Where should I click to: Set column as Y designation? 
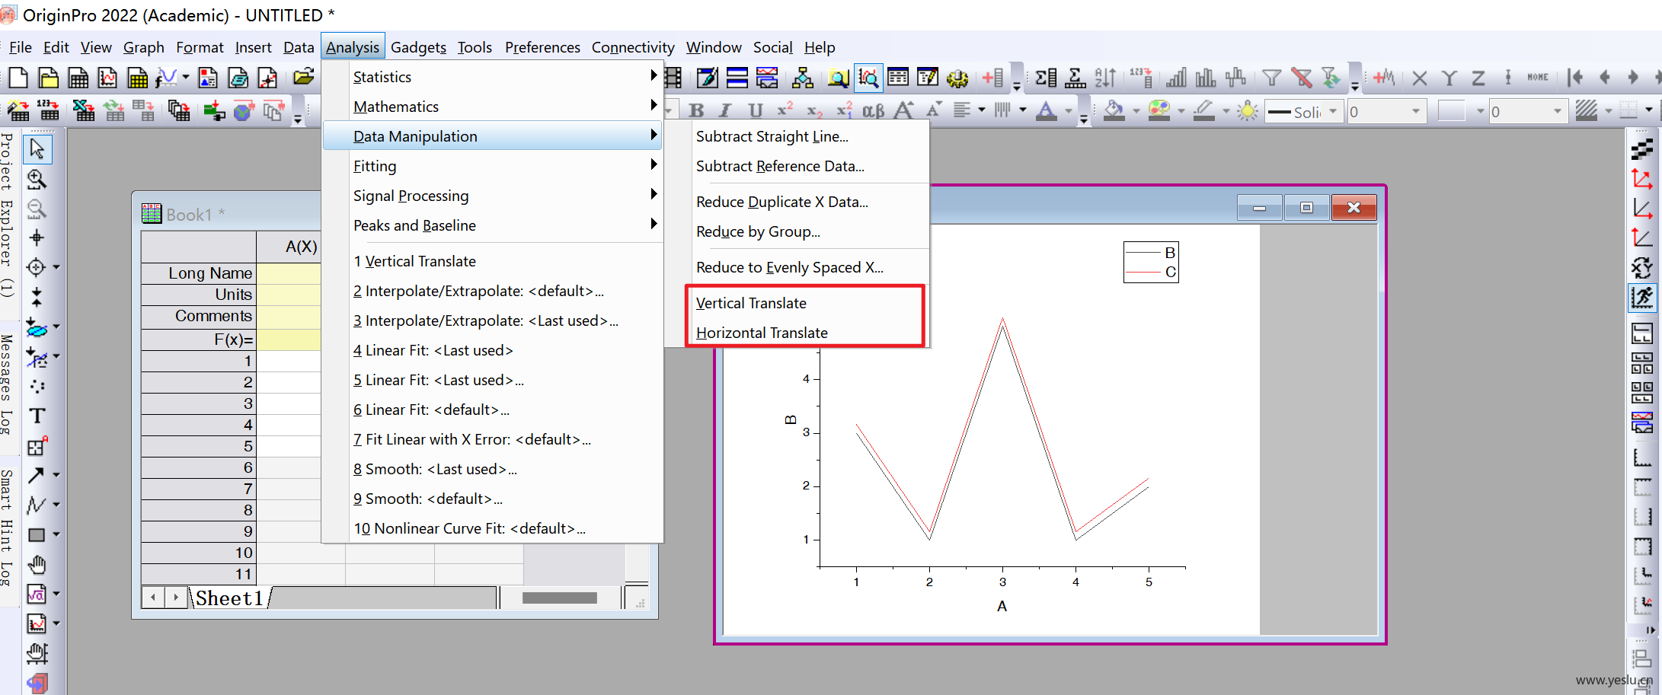[x=1449, y=77]
